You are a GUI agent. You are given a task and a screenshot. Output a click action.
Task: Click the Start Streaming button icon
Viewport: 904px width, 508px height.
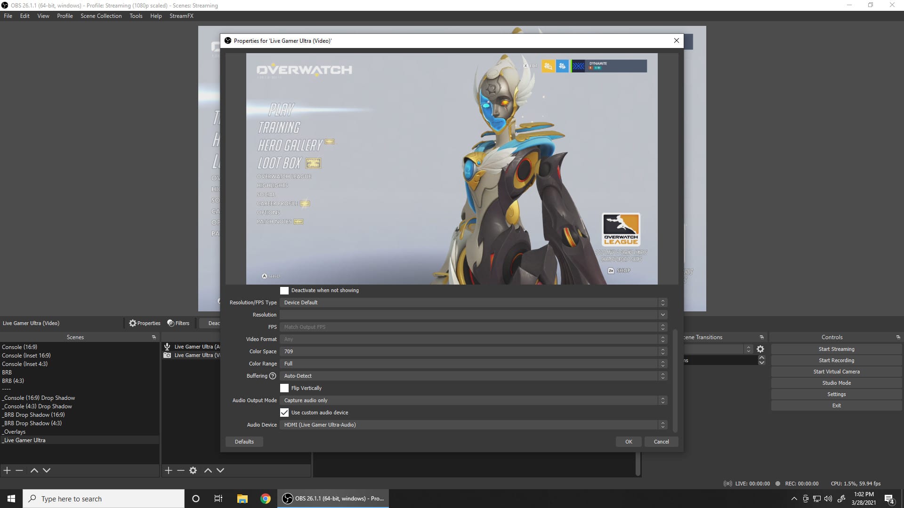(836, 349)
